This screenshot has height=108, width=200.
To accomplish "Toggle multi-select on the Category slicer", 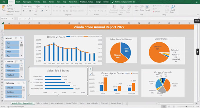I will coord(19,83).
